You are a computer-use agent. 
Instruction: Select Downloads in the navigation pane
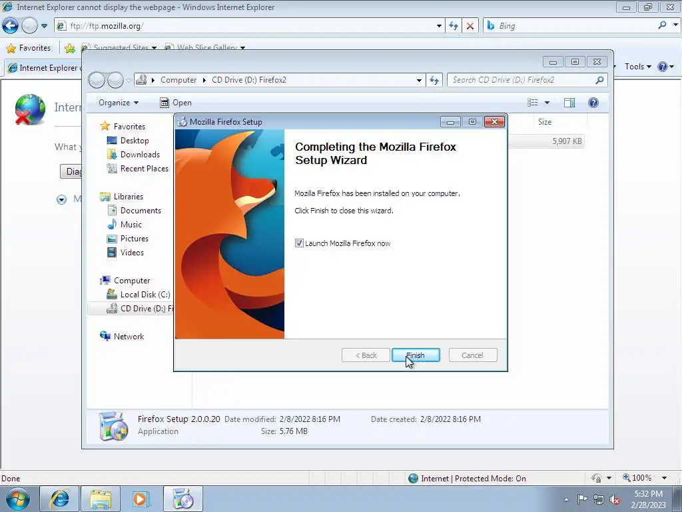coord(140,155)
